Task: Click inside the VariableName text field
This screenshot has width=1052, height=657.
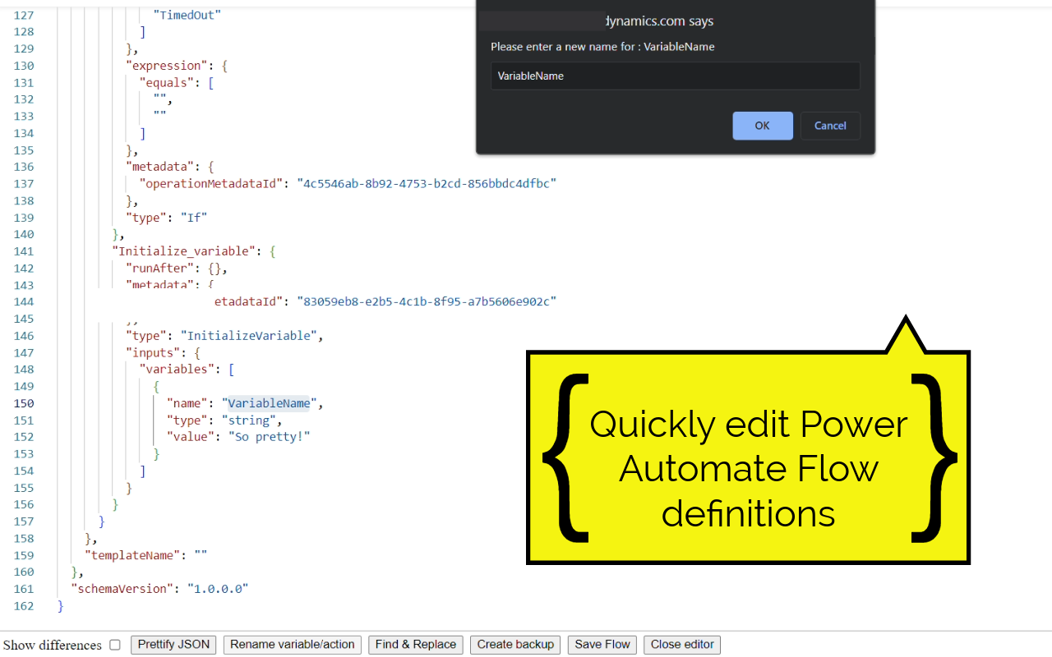Action: point(674,76)
